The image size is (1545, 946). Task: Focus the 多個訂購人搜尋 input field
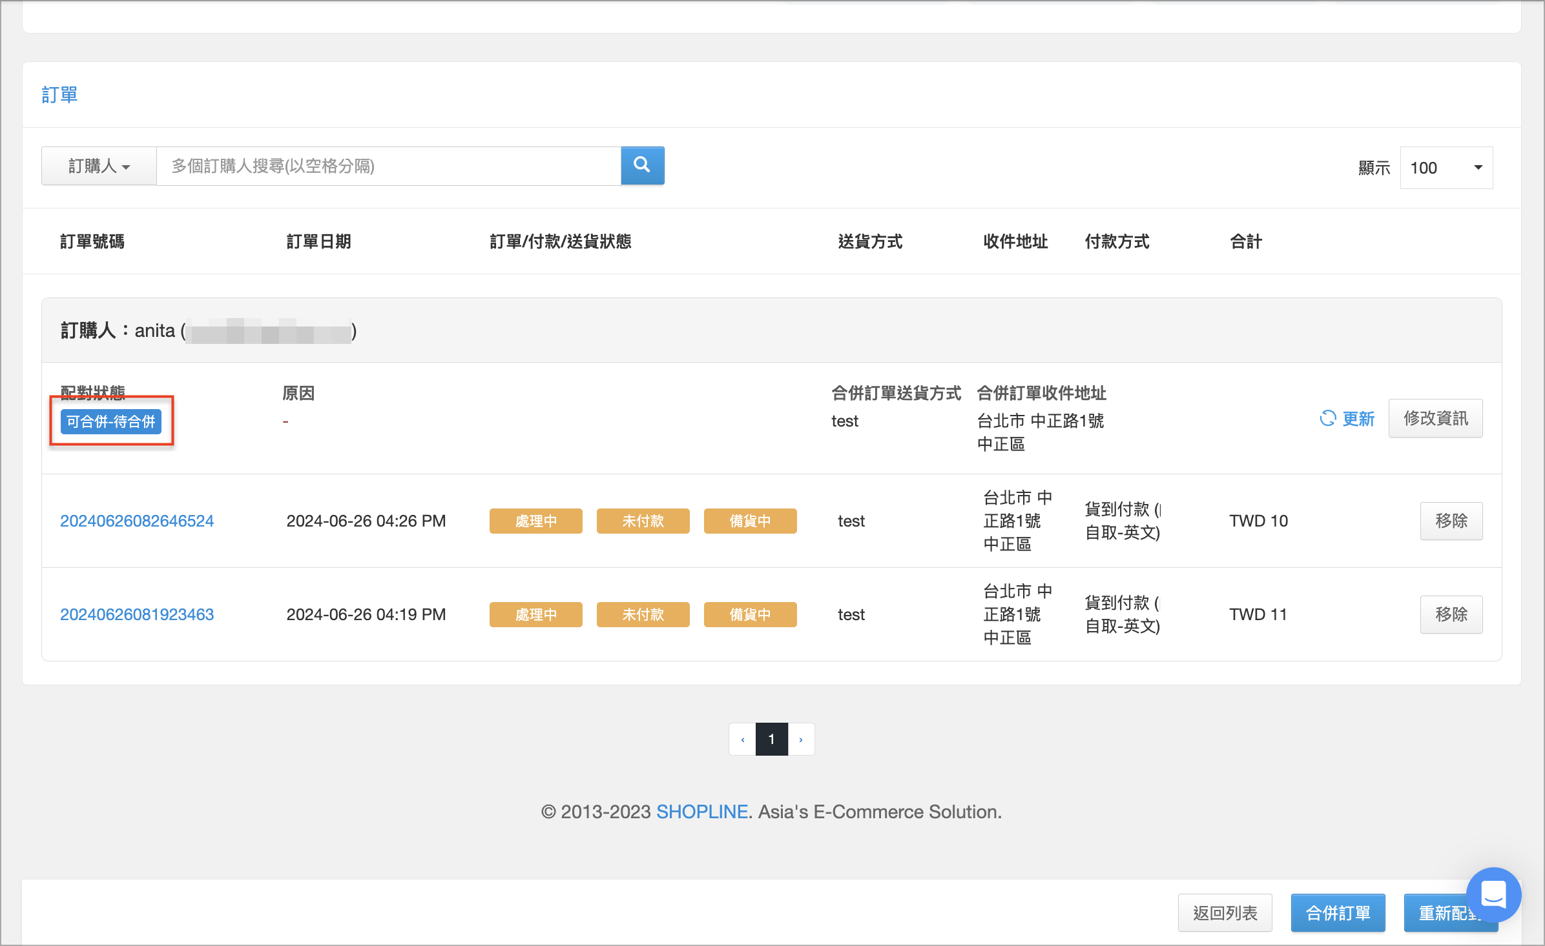[389, 166]
